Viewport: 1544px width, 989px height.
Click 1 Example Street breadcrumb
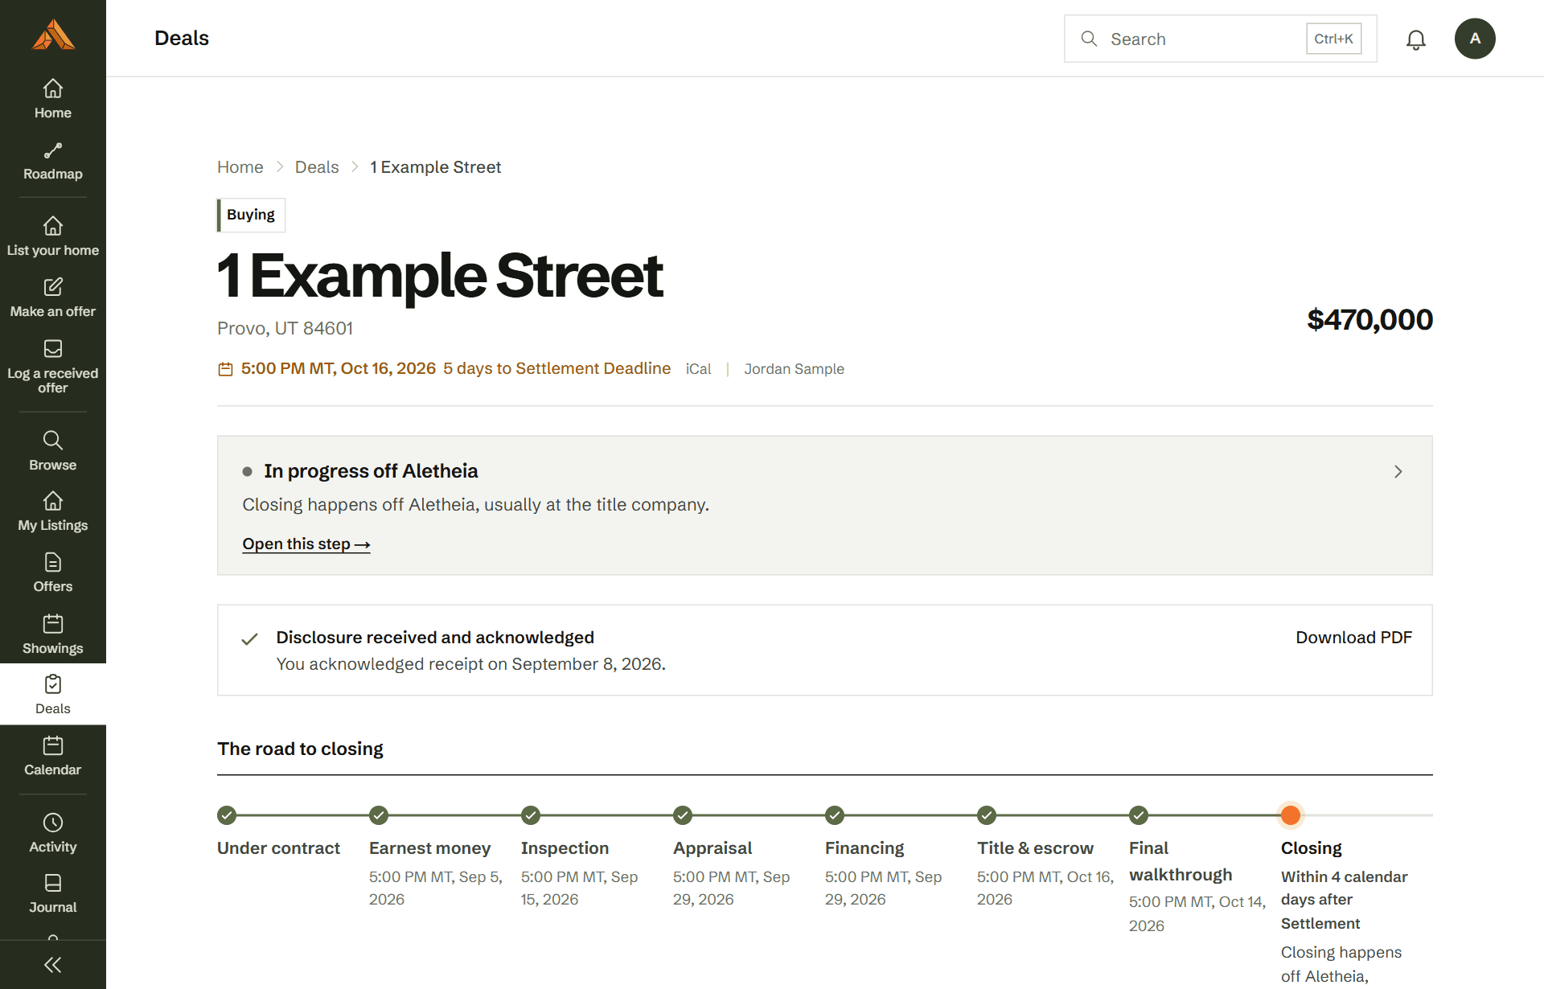click(x=436, y=167)
